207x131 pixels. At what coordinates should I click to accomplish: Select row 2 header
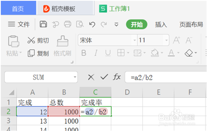click(x=9, y=111)
